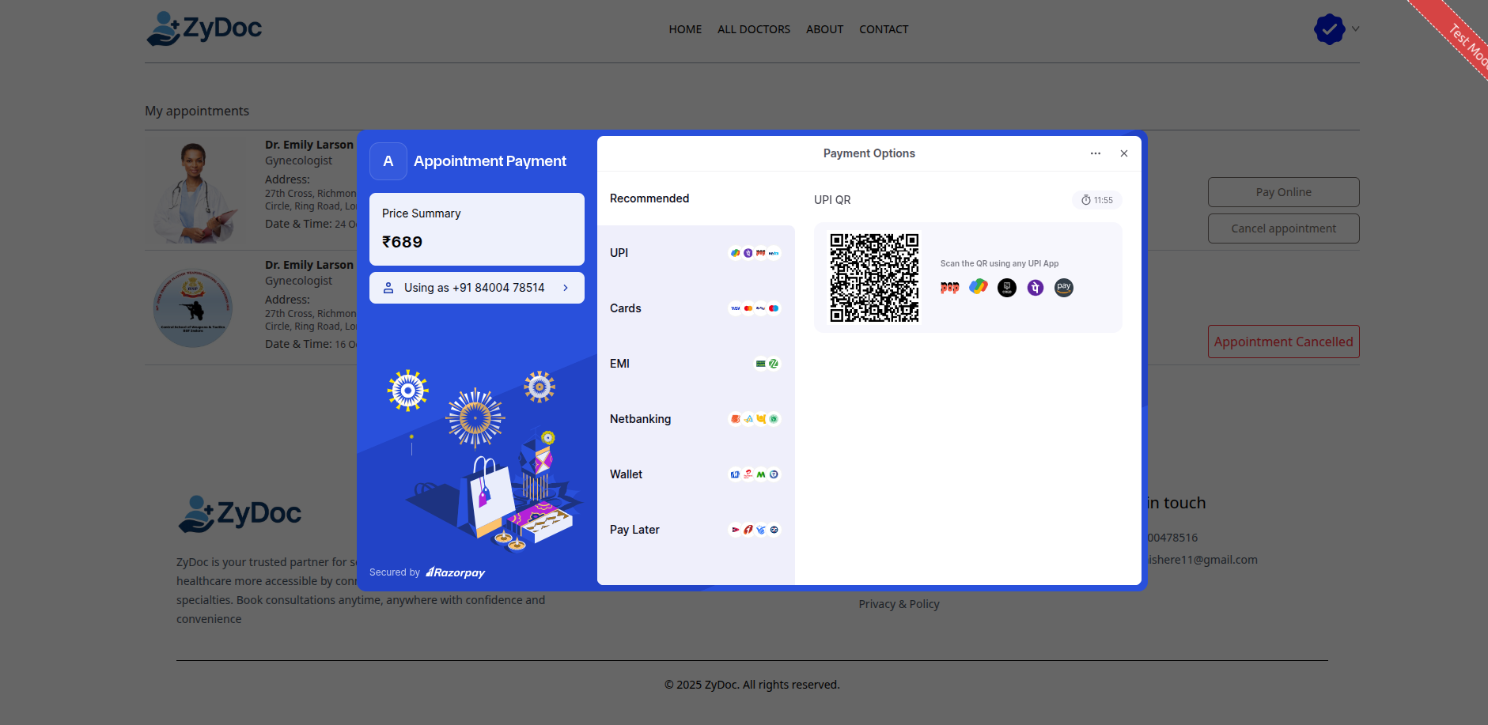Viewport: 1488px width, 725px height.
Task: Click the ZyDoc logo in header
Action: tap(204, 29)
